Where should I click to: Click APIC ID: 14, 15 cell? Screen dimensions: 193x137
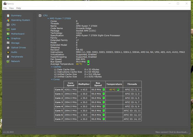tap(132, 119)
